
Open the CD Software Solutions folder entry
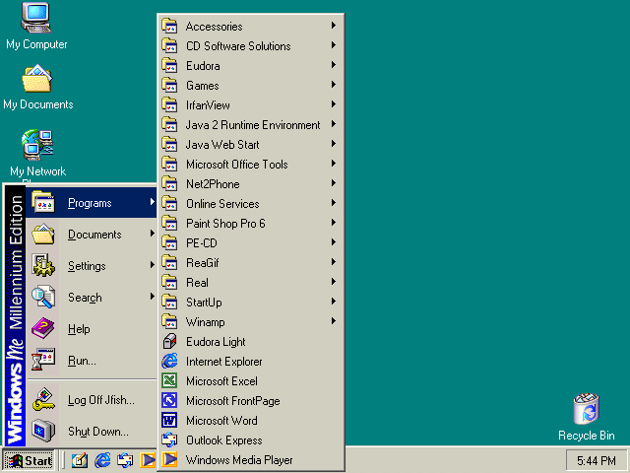(251, 46)
